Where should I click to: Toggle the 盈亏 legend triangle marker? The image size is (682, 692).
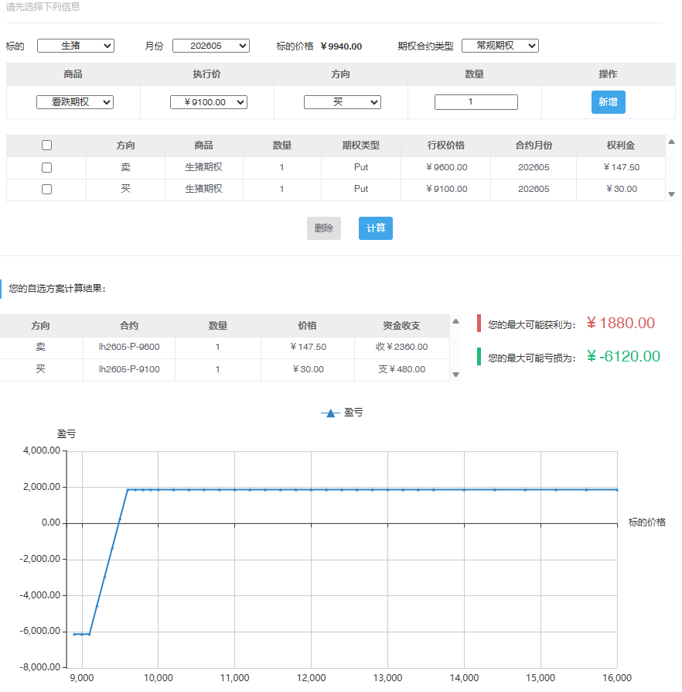(x=331, y=413)
